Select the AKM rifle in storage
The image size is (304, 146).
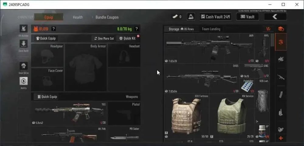[209, 48]
